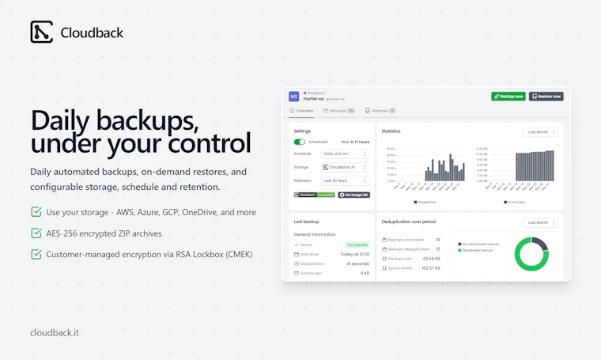Toggle Deduplicated backups legend entry
The height and width of the screenshot is (360, 601).
pyautogui.click(x=475, y=250)
